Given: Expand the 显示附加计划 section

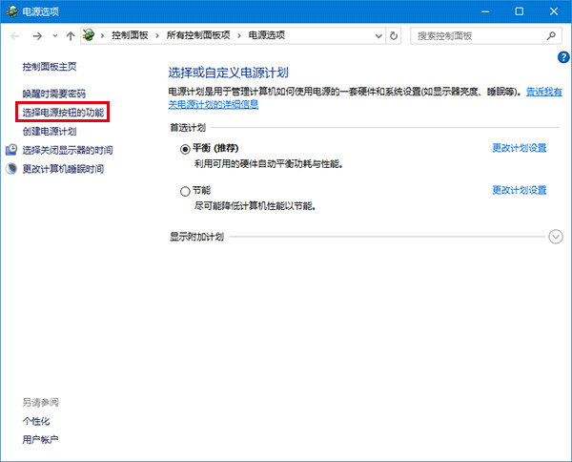Looking at the screenshot, I should (x=556, y=237).
